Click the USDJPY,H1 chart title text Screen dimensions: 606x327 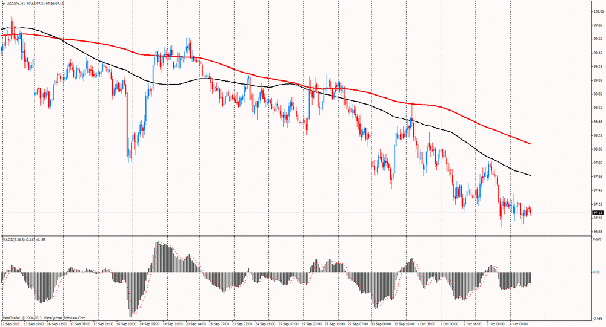[16, 4]
